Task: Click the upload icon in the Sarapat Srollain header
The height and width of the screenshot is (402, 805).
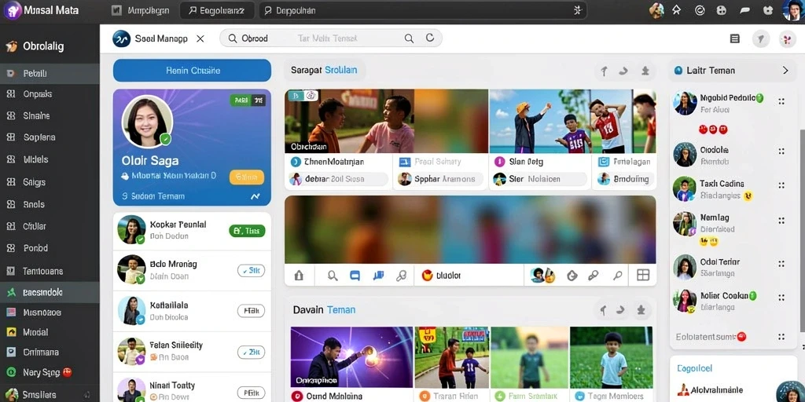Action: [604, 71]
